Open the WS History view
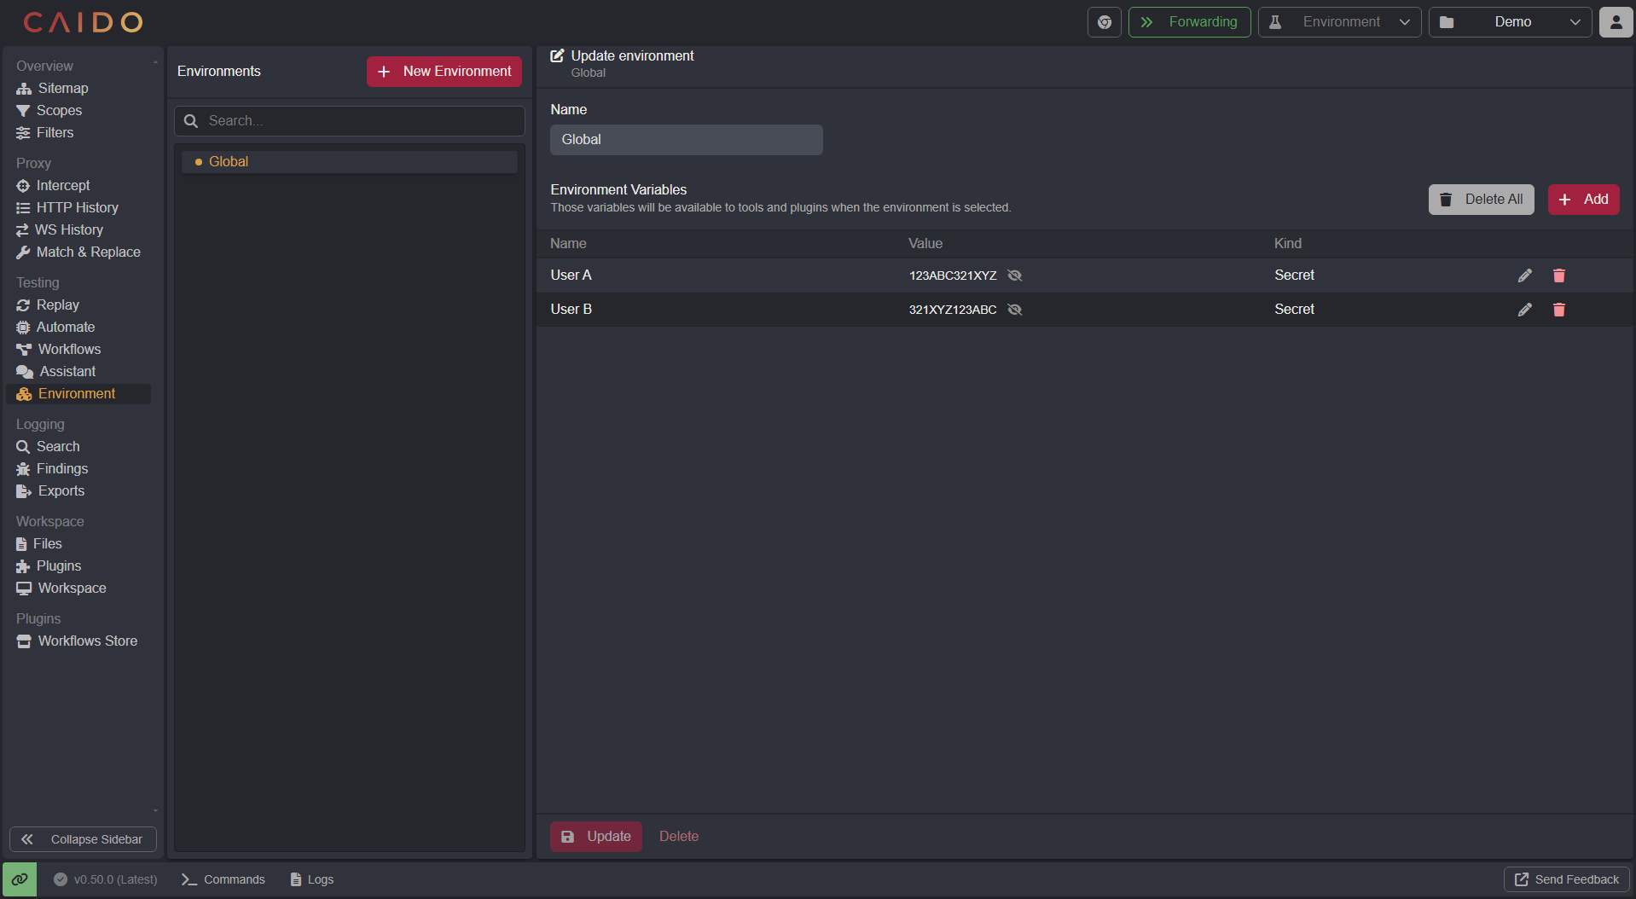The width and height of the screenshot is (1636, 899). [x=69, y=229]
